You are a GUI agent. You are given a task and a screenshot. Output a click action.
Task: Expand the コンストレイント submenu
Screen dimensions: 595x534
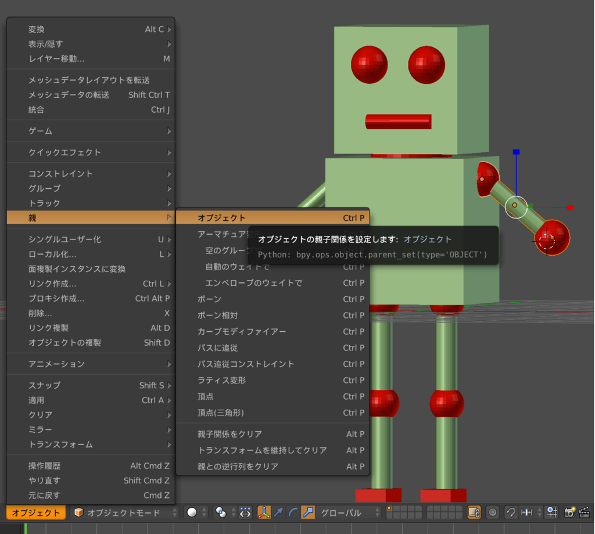[x=91, y=173]
